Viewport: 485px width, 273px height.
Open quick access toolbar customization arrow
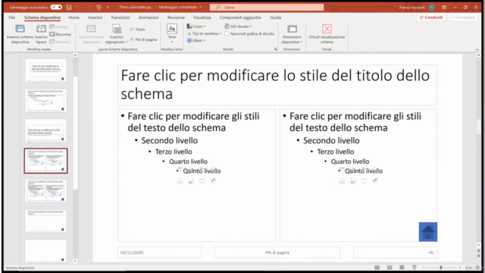click(108, 7)
